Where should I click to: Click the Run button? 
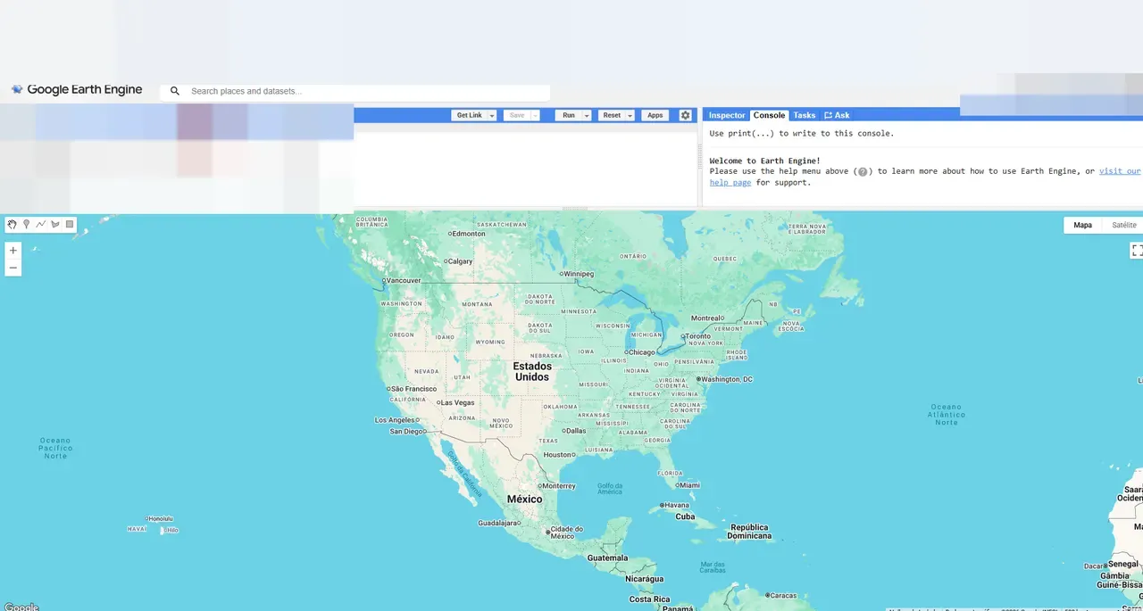569,116
